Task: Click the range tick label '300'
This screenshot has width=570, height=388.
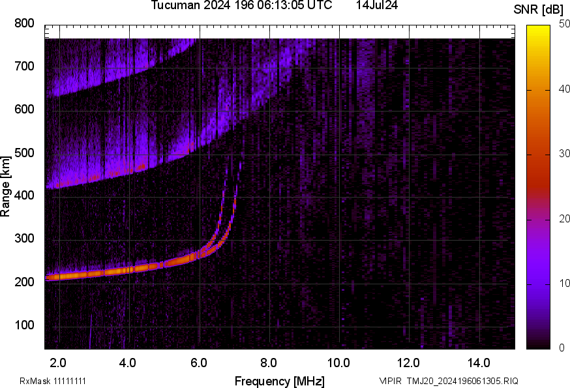Action: pos(24,239)
